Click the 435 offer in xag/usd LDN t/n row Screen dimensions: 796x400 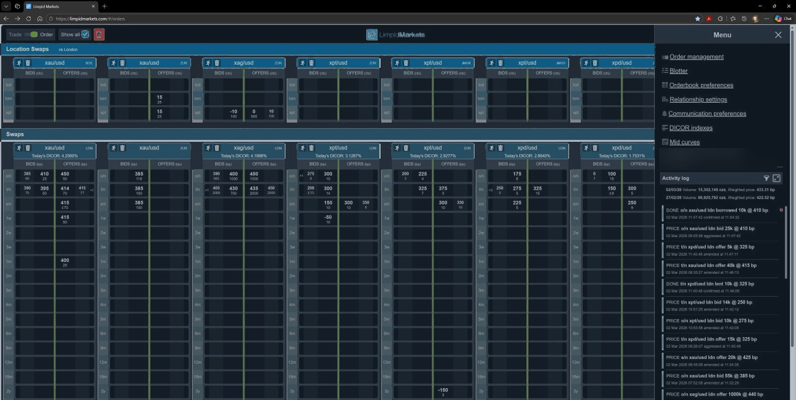pos(254,190)
